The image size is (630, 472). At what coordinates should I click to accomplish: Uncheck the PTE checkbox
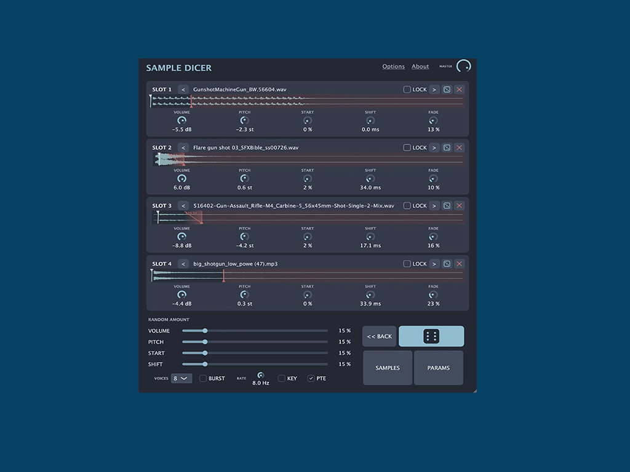pos(311,378)
